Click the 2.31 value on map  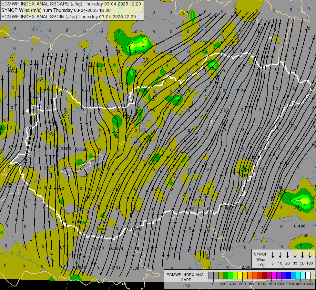(116, 268)
